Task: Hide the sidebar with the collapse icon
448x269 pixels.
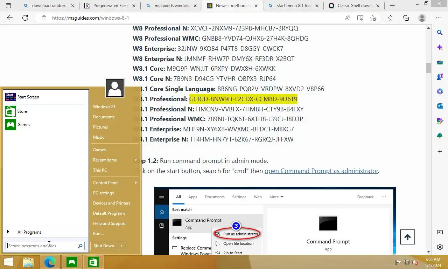Action: pyautogui.click(x=440, y=232)
